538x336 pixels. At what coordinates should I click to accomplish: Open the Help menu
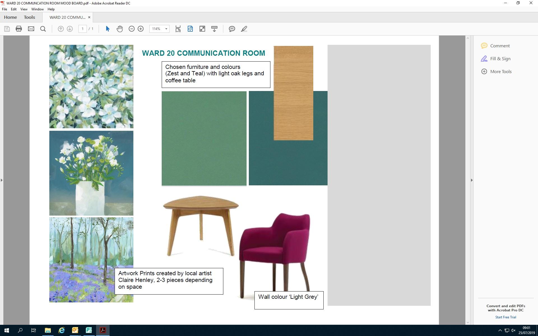tap(51, 9)
